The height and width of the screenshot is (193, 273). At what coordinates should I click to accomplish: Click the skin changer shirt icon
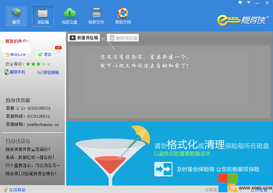pos(240,2)
